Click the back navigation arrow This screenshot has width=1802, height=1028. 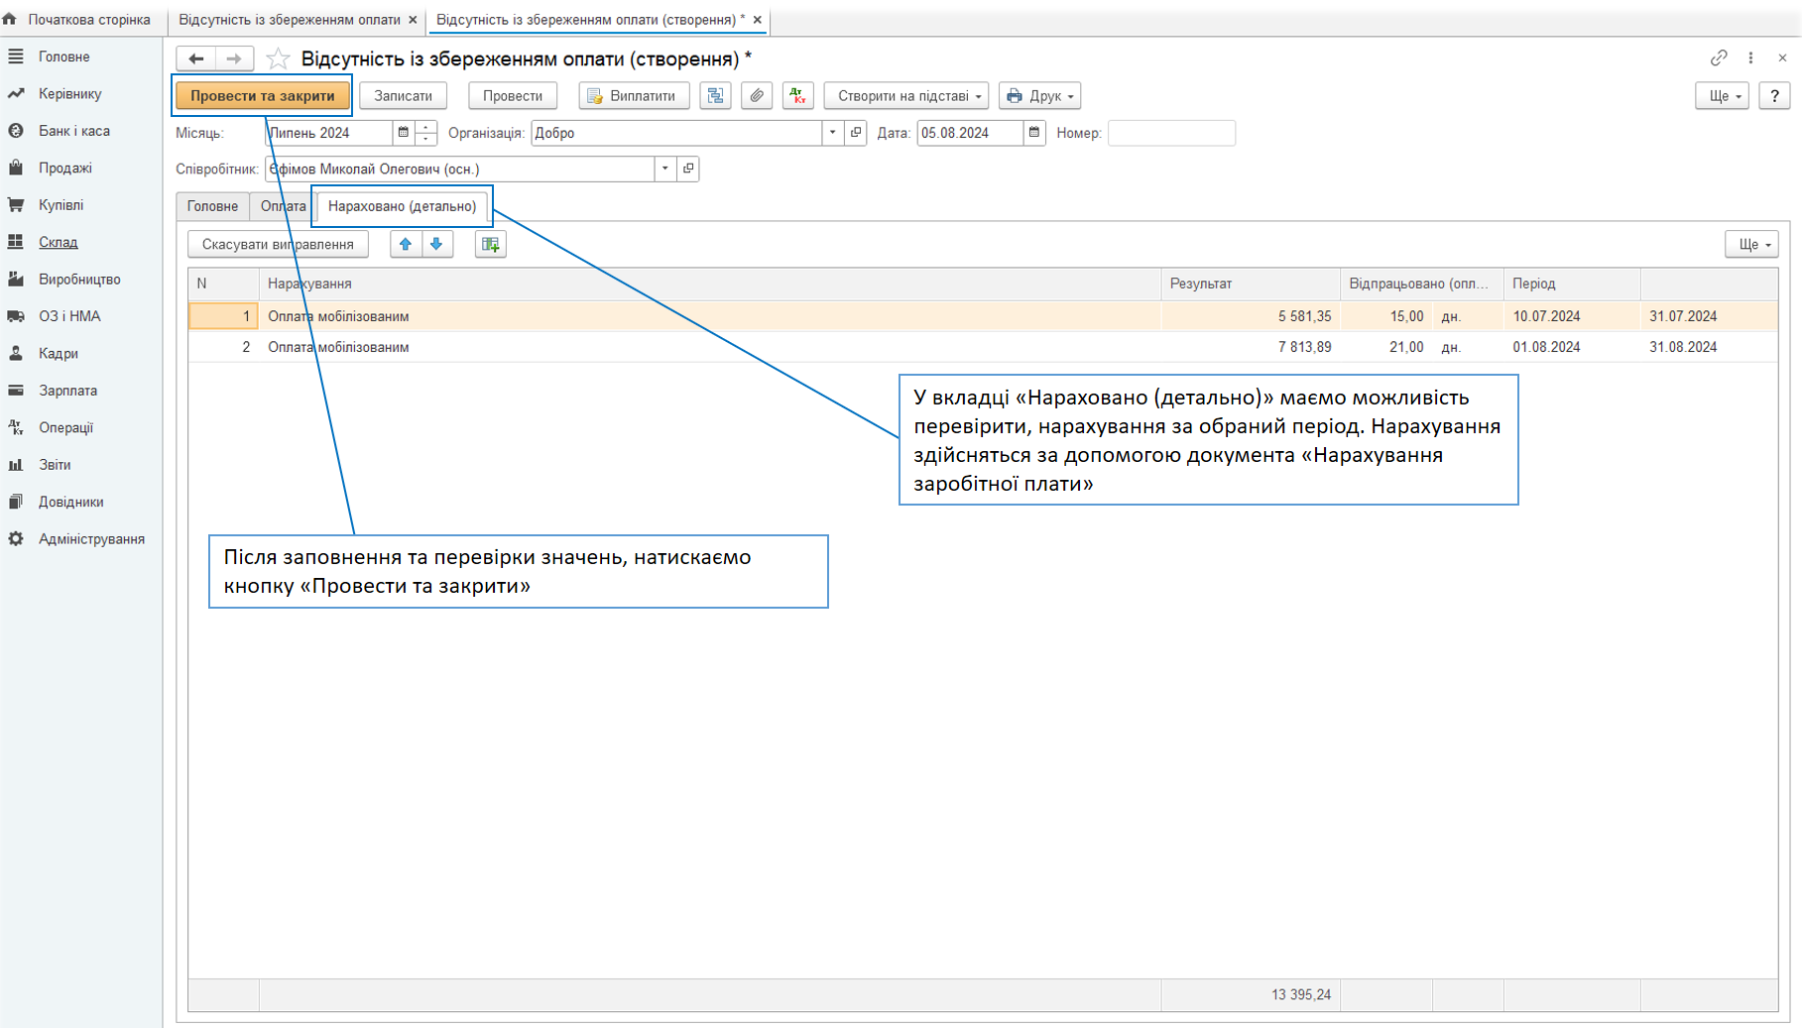tap(196, 58)
